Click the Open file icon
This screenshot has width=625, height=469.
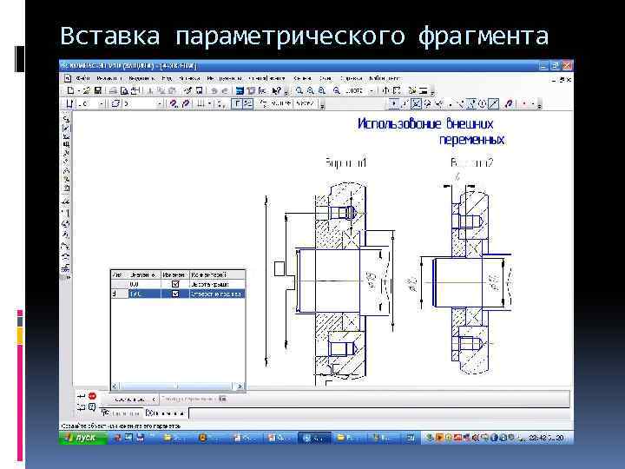tap(86, 90)
